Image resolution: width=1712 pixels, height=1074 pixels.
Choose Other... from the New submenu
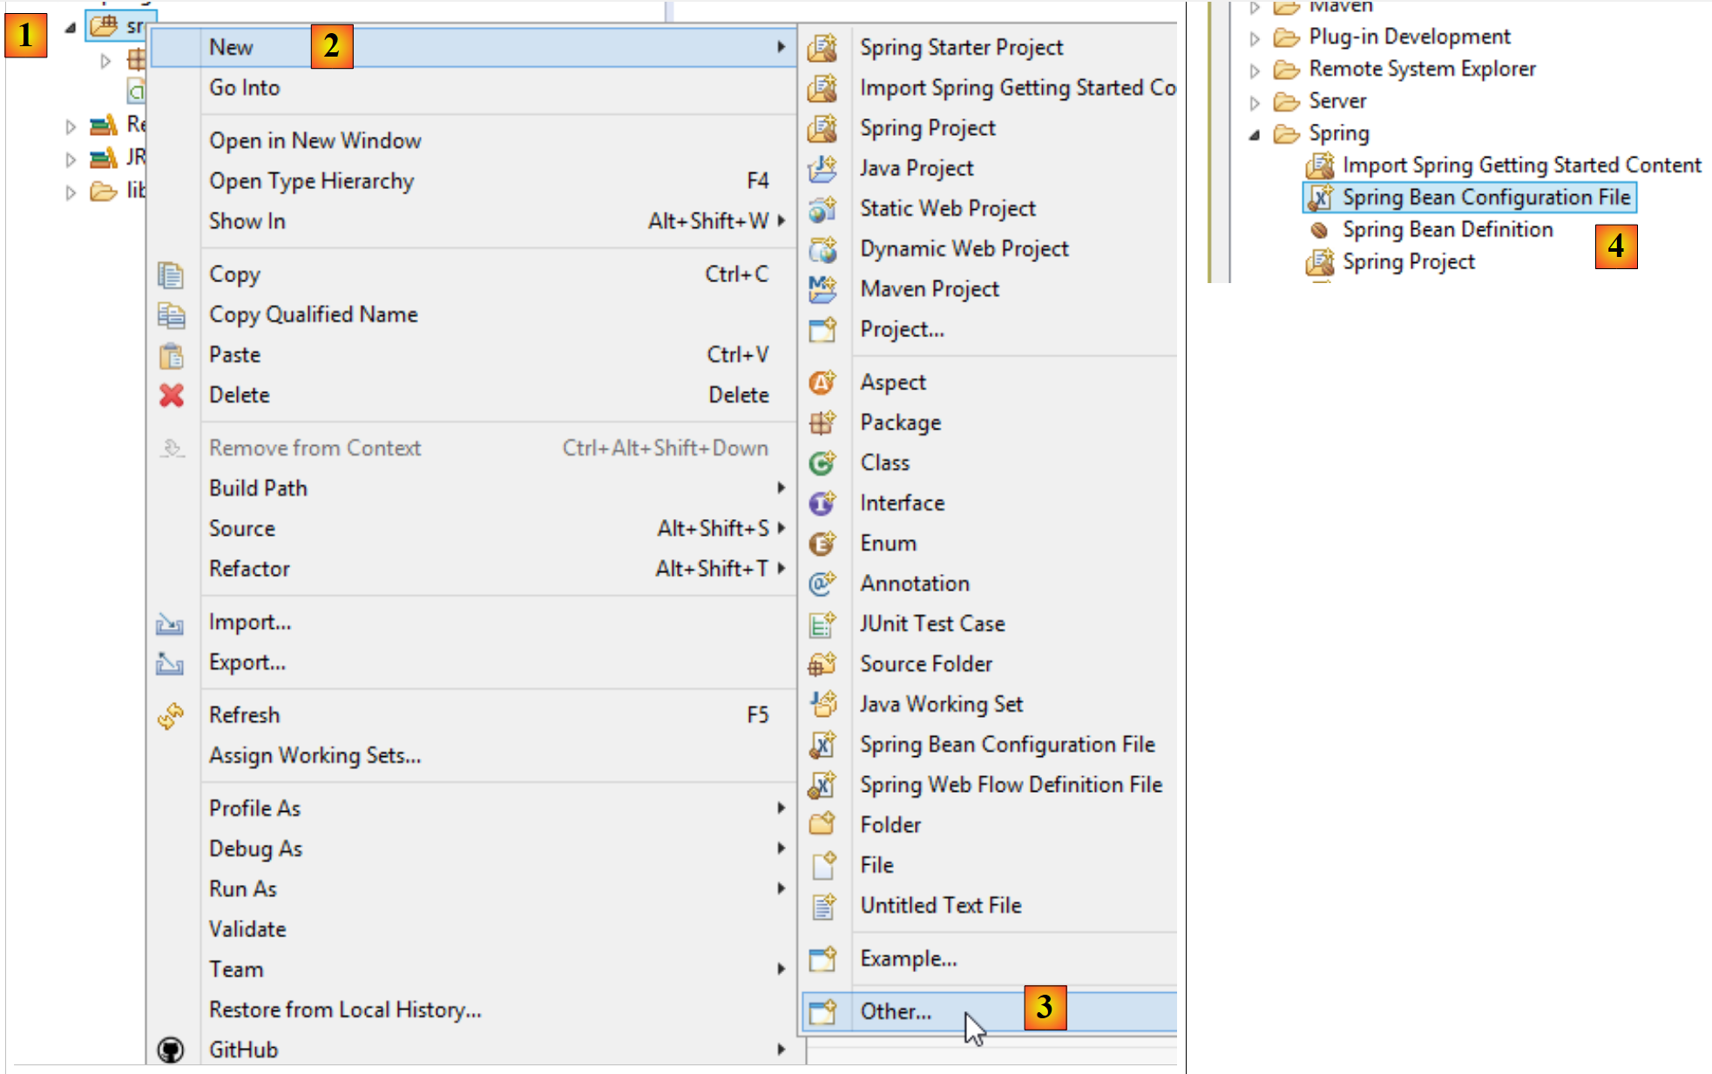896,1011
